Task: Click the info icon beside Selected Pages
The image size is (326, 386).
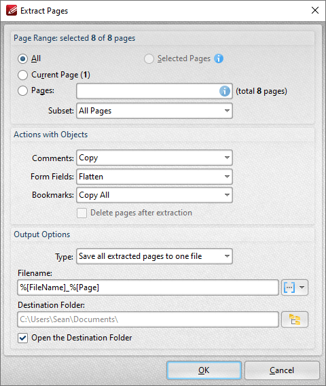Action: [219, 58]
